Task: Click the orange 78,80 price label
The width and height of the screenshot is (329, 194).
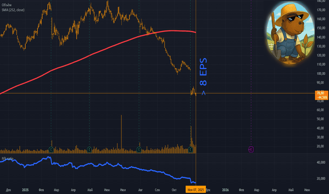Action: click(x=321, y=93)
